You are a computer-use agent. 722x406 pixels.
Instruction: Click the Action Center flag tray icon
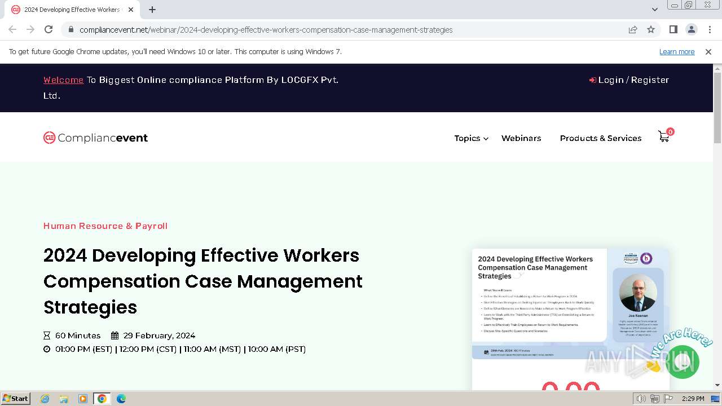tap(668, 399)
